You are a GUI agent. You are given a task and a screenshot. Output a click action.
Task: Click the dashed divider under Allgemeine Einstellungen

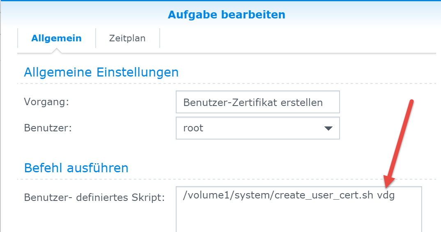pyautogui.click(x=226, y=83)
